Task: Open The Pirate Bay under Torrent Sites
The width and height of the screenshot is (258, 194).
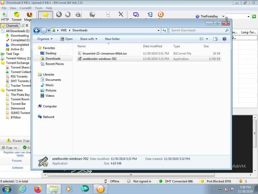Action: tap(20, 95)
